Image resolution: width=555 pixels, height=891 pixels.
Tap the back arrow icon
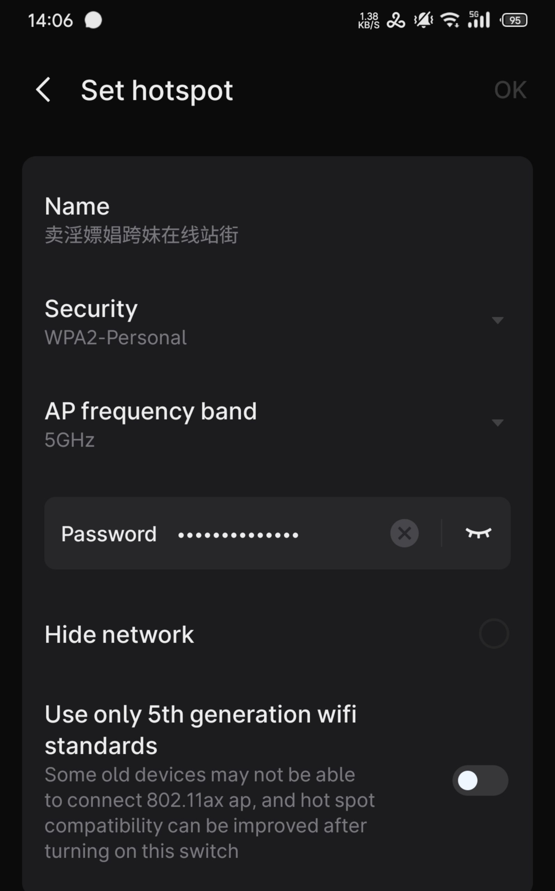tap(43, 90)
